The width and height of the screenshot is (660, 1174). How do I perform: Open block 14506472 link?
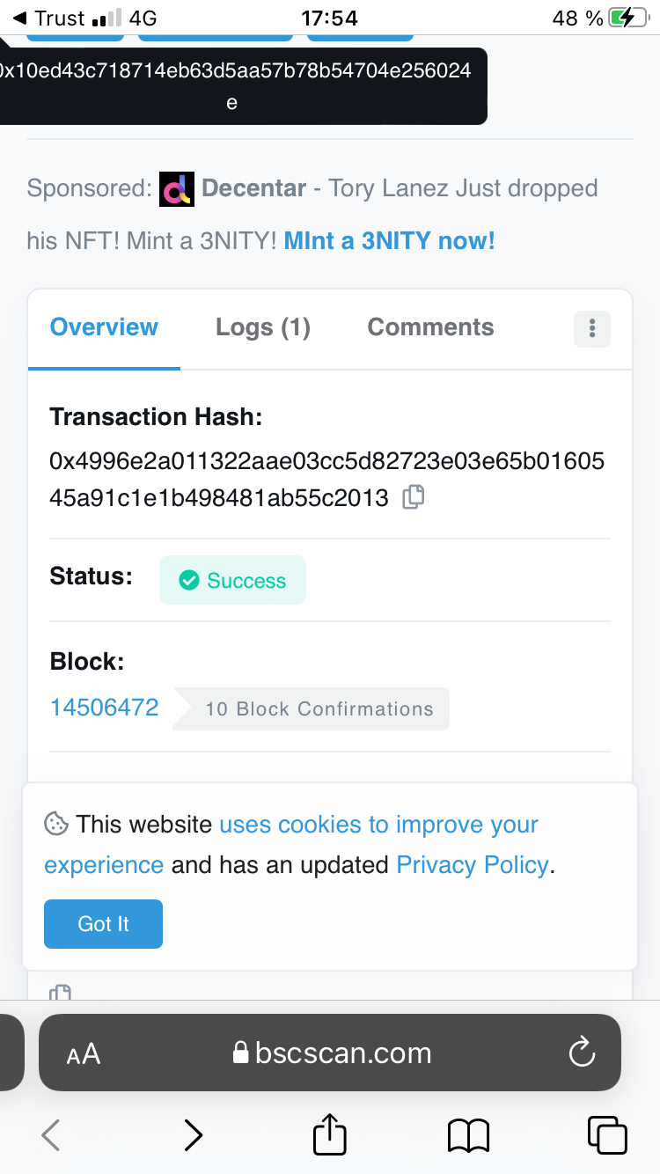pos(104,708)
